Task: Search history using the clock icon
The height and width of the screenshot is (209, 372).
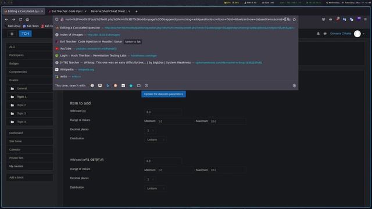Action: pyautogui.click(x=146, y=85)
